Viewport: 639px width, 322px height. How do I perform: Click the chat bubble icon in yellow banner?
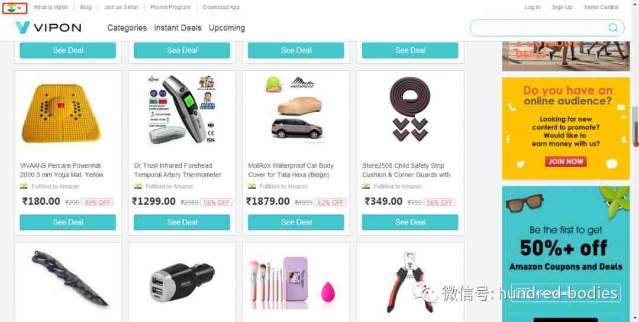(x=612, y=164)
